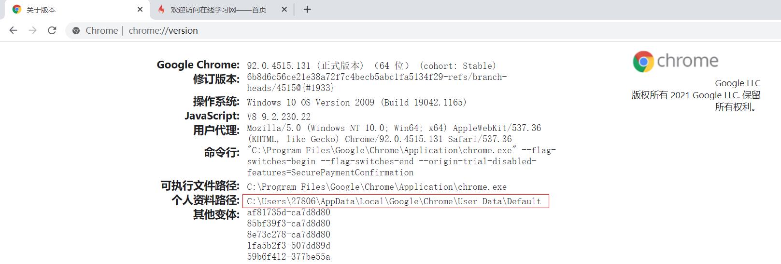
Task: Click the Google Chrome: label
Action: [198, 65]
